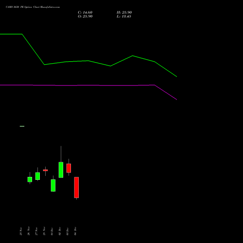Click the open value 'O: 25.90'

[85, 17]
